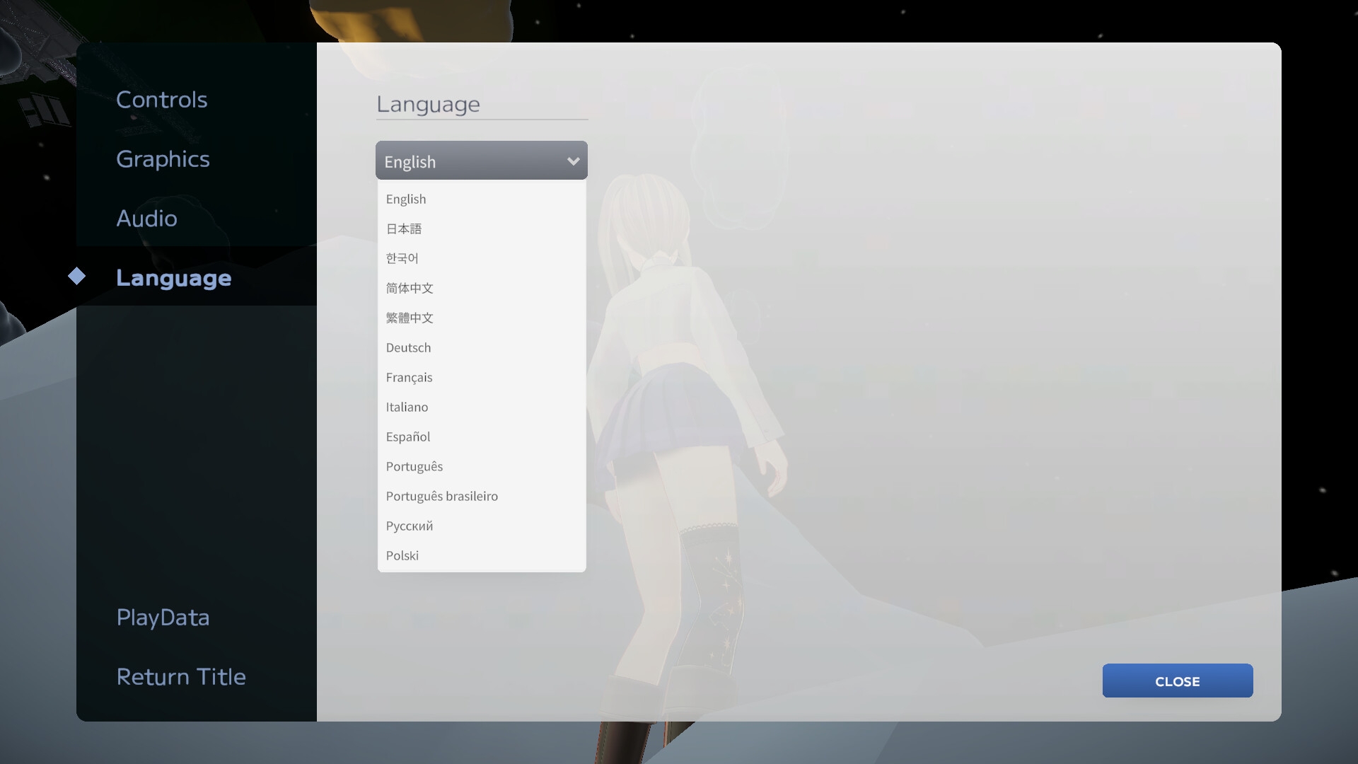Screen dimensions: 1358x764
Task: Pick 한국어 from the language options
Action: [402, 259]
